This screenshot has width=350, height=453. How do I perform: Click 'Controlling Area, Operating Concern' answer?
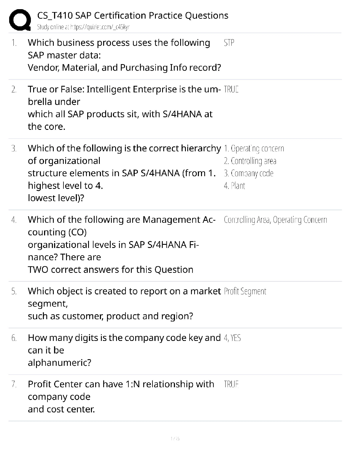pyautogui.click(x=275, y=220)
